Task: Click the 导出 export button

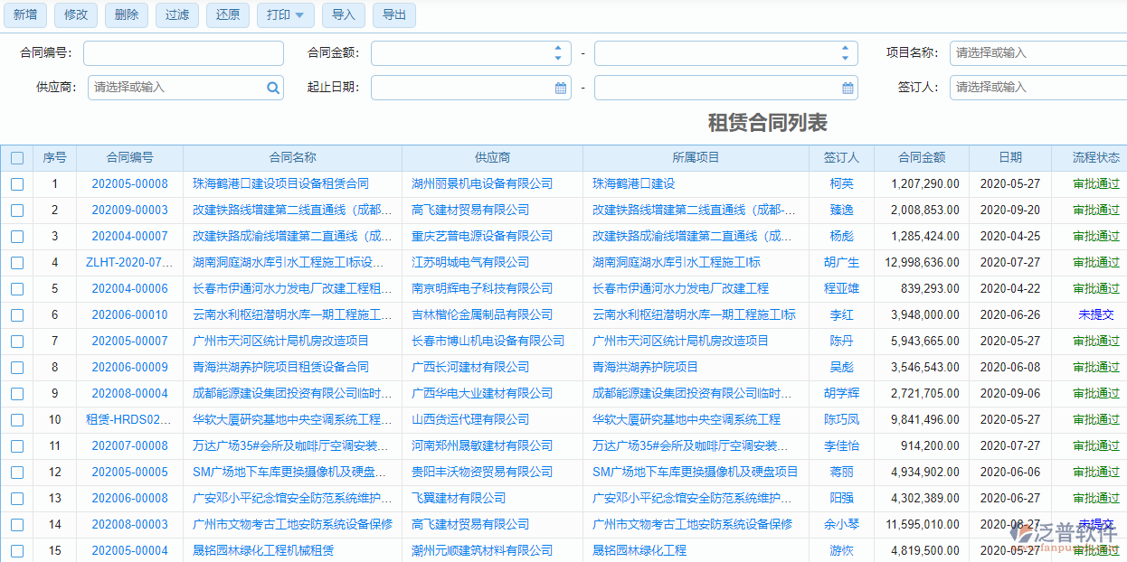Action: point(393,15)
